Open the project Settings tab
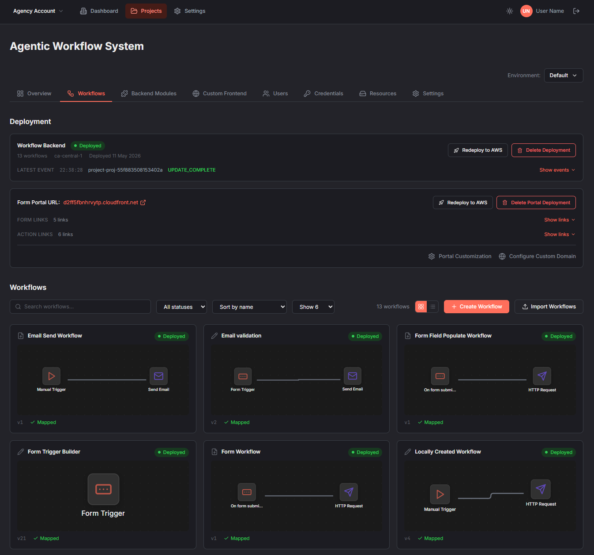Screen dimensions: 594x555 [x=428, y=94]
